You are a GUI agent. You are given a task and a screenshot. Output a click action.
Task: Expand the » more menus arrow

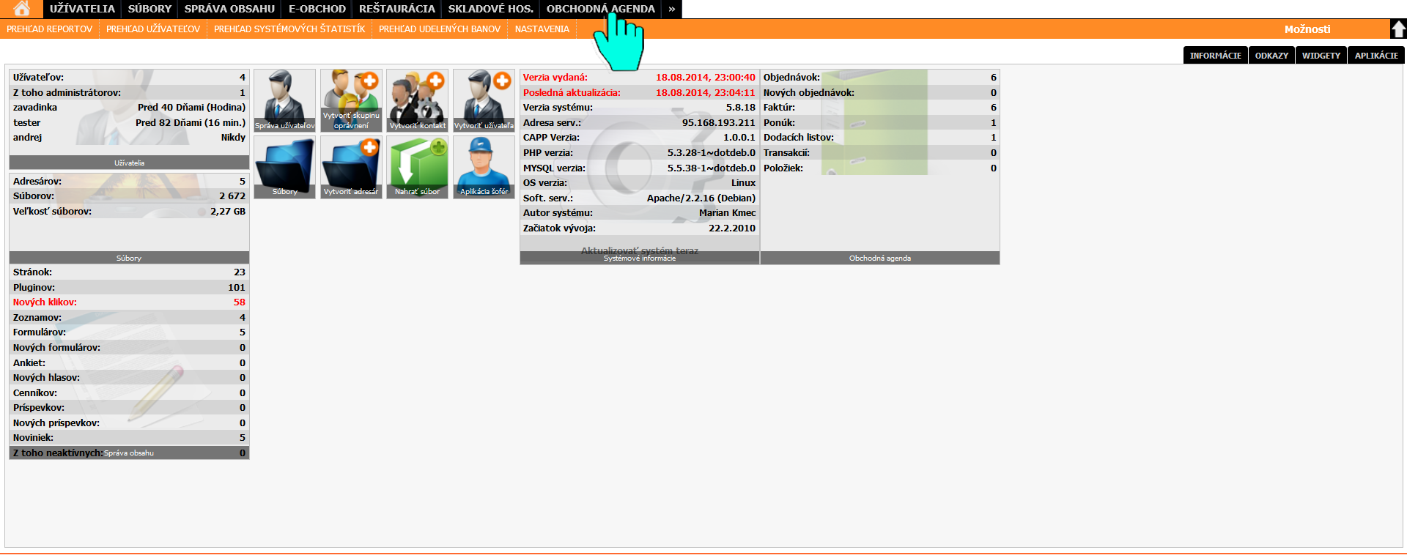pos(671,9)
